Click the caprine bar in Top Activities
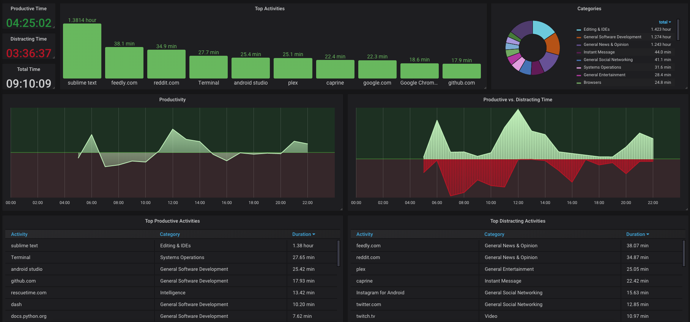The width and height of the screenshot is (690, 322). pos(335,69)
